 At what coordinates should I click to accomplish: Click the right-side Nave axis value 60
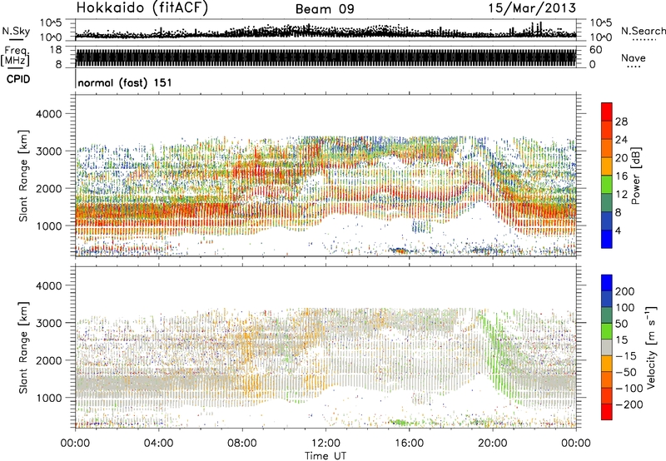[x=596, y=50]
